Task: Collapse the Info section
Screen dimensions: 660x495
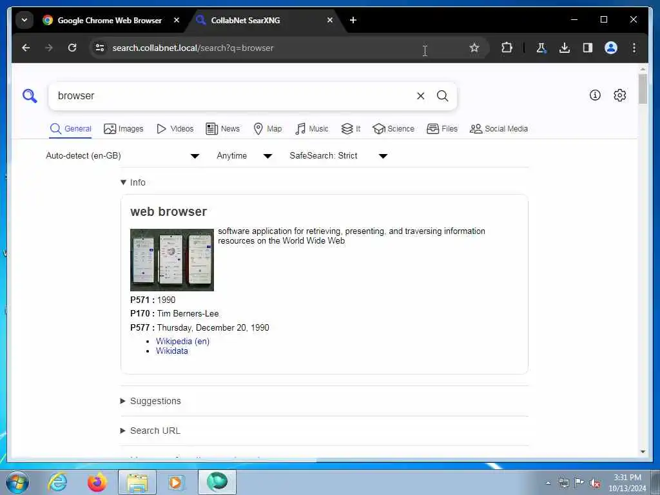Action: tap(133, 182)
